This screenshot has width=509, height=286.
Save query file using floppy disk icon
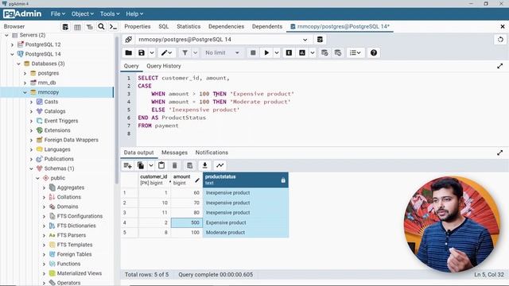pos(142,52)
